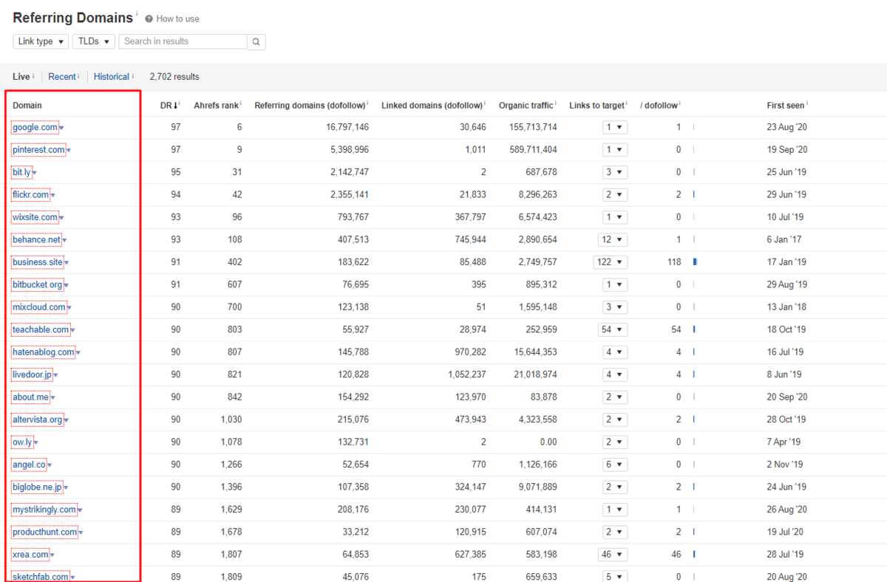Image resolution: width=887 pixels, height=582 pixels.
Task: Sort by the Domain column header
Action: tap(27, 106)
